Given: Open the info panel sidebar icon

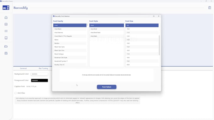Looking at the screenshot, I should (x=6, y=38).
